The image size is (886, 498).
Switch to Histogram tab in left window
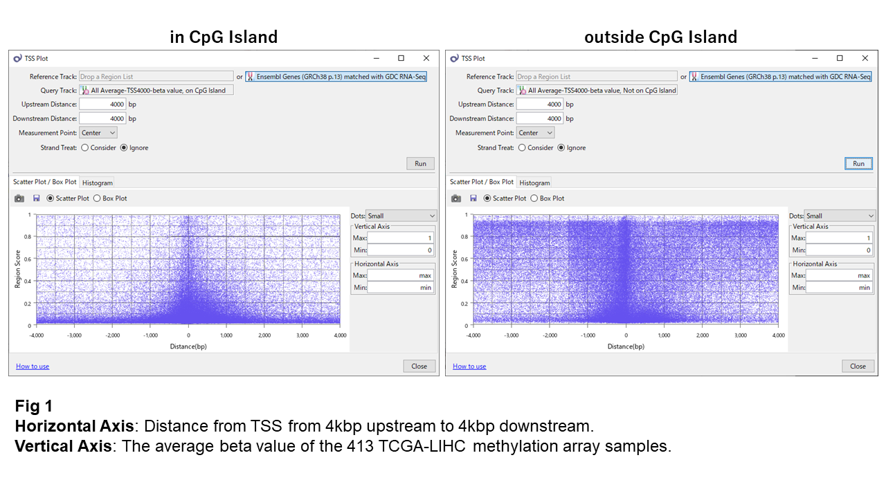point(98,183)
